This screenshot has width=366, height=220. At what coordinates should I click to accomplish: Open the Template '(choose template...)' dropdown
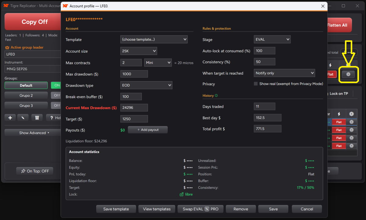point(154,39)
